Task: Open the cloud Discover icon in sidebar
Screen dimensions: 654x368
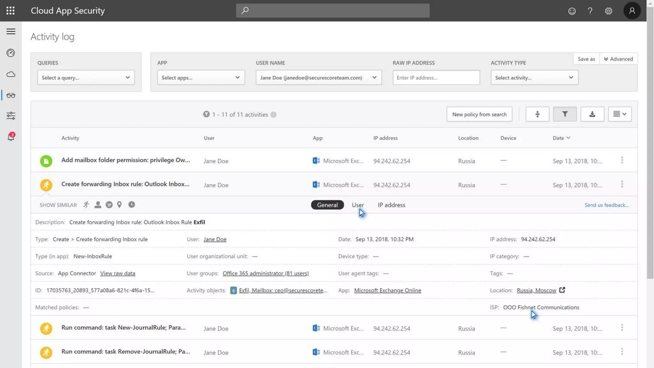Action: [11, 74]
